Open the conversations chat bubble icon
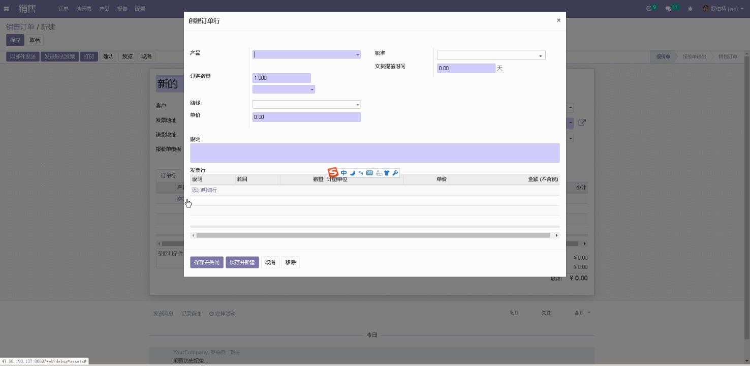The height and width of the screenshot is (366, 750). click(669, 9)
